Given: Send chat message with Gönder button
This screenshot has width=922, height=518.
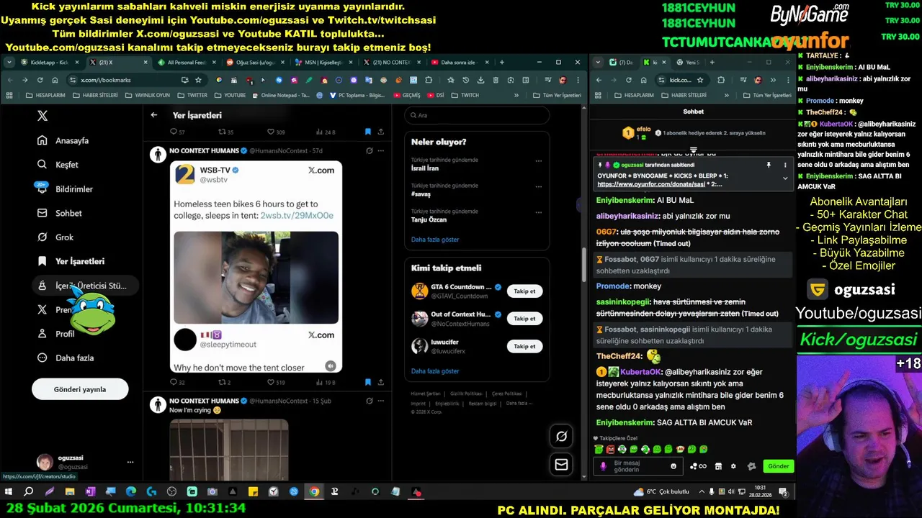Looking at the screenshot, I should click(778, 466).
